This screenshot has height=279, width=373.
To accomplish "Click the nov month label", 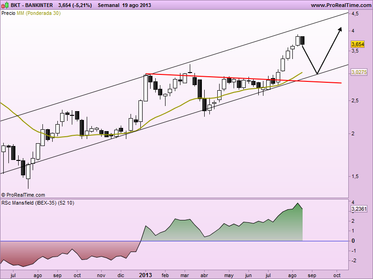I will click(101, 275).
